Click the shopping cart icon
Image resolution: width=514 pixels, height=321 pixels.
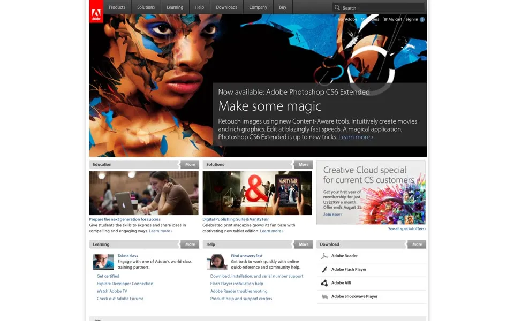click(385, 19)
